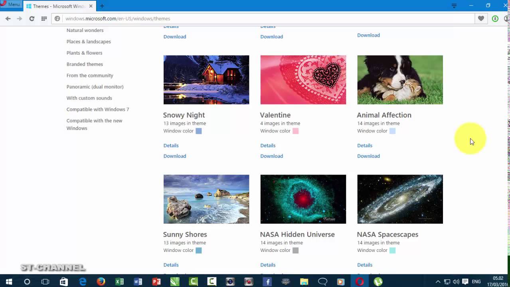Open Windows Store from taskbar
Screen dimensions: 510x287
(x=64, y=282)
